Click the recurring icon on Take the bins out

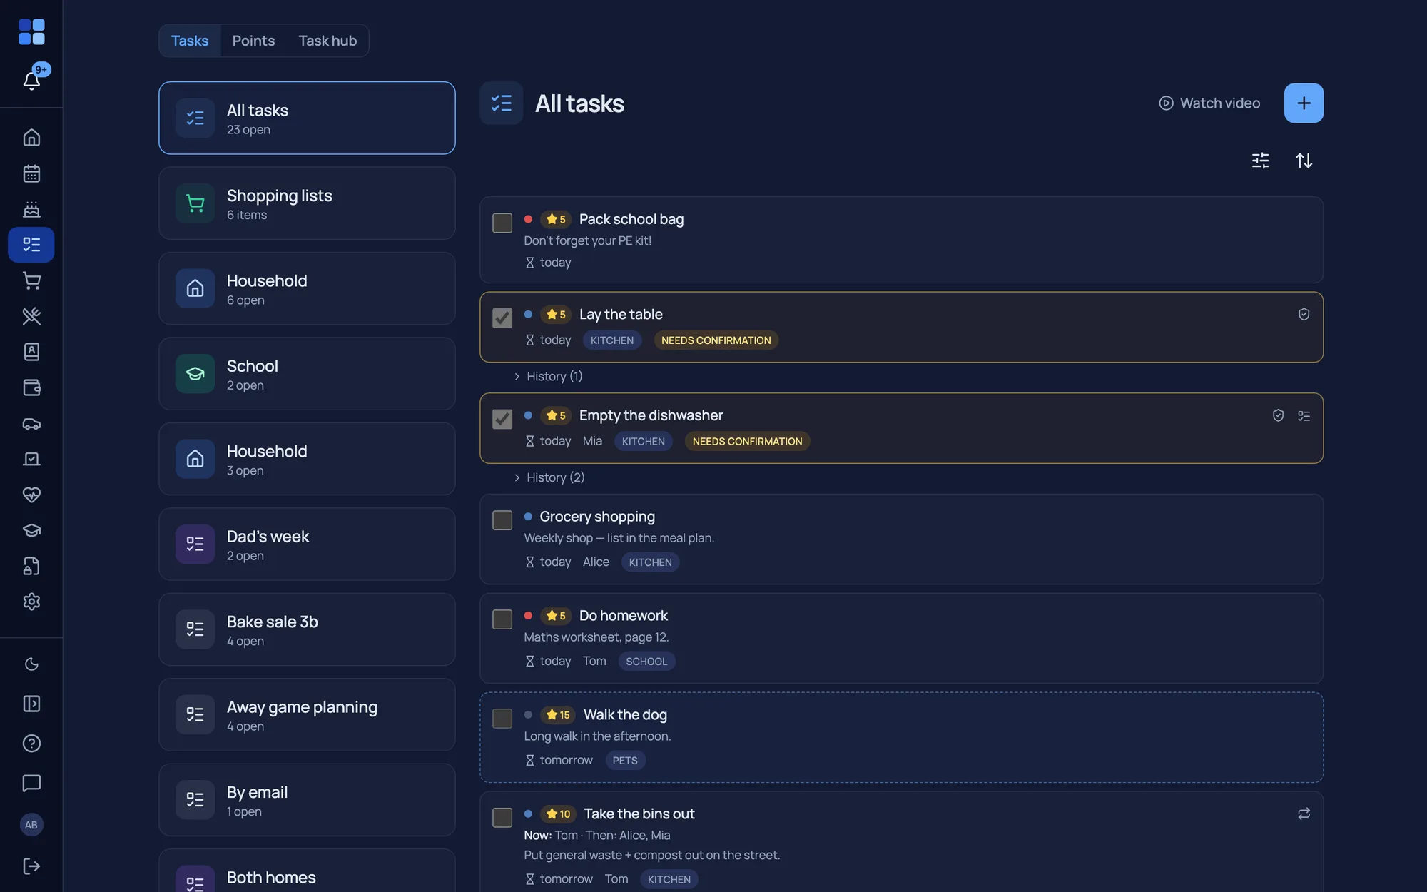1304,814
